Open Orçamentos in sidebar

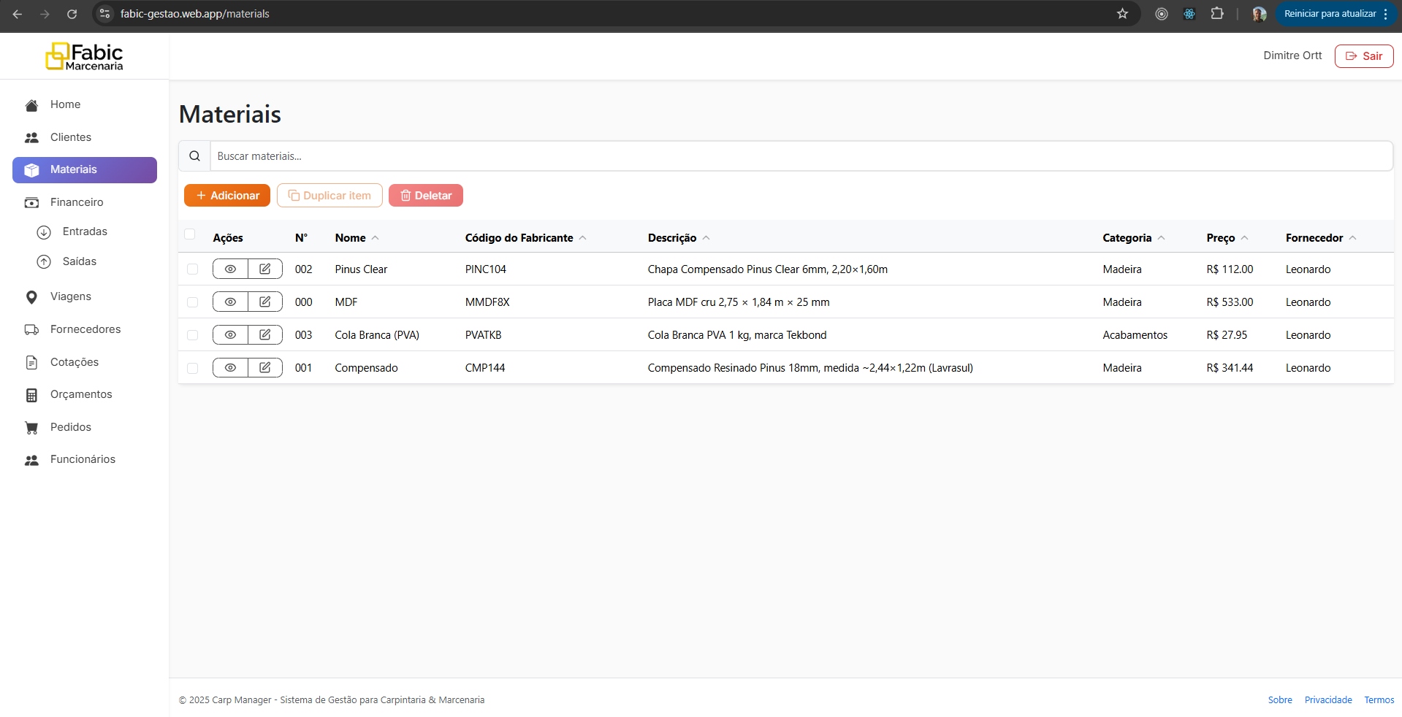85,394
